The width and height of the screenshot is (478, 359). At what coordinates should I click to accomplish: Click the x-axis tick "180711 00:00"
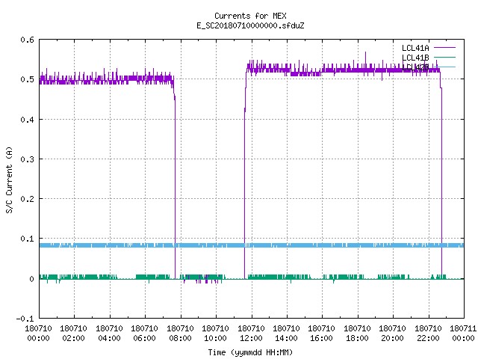point(463,334)
